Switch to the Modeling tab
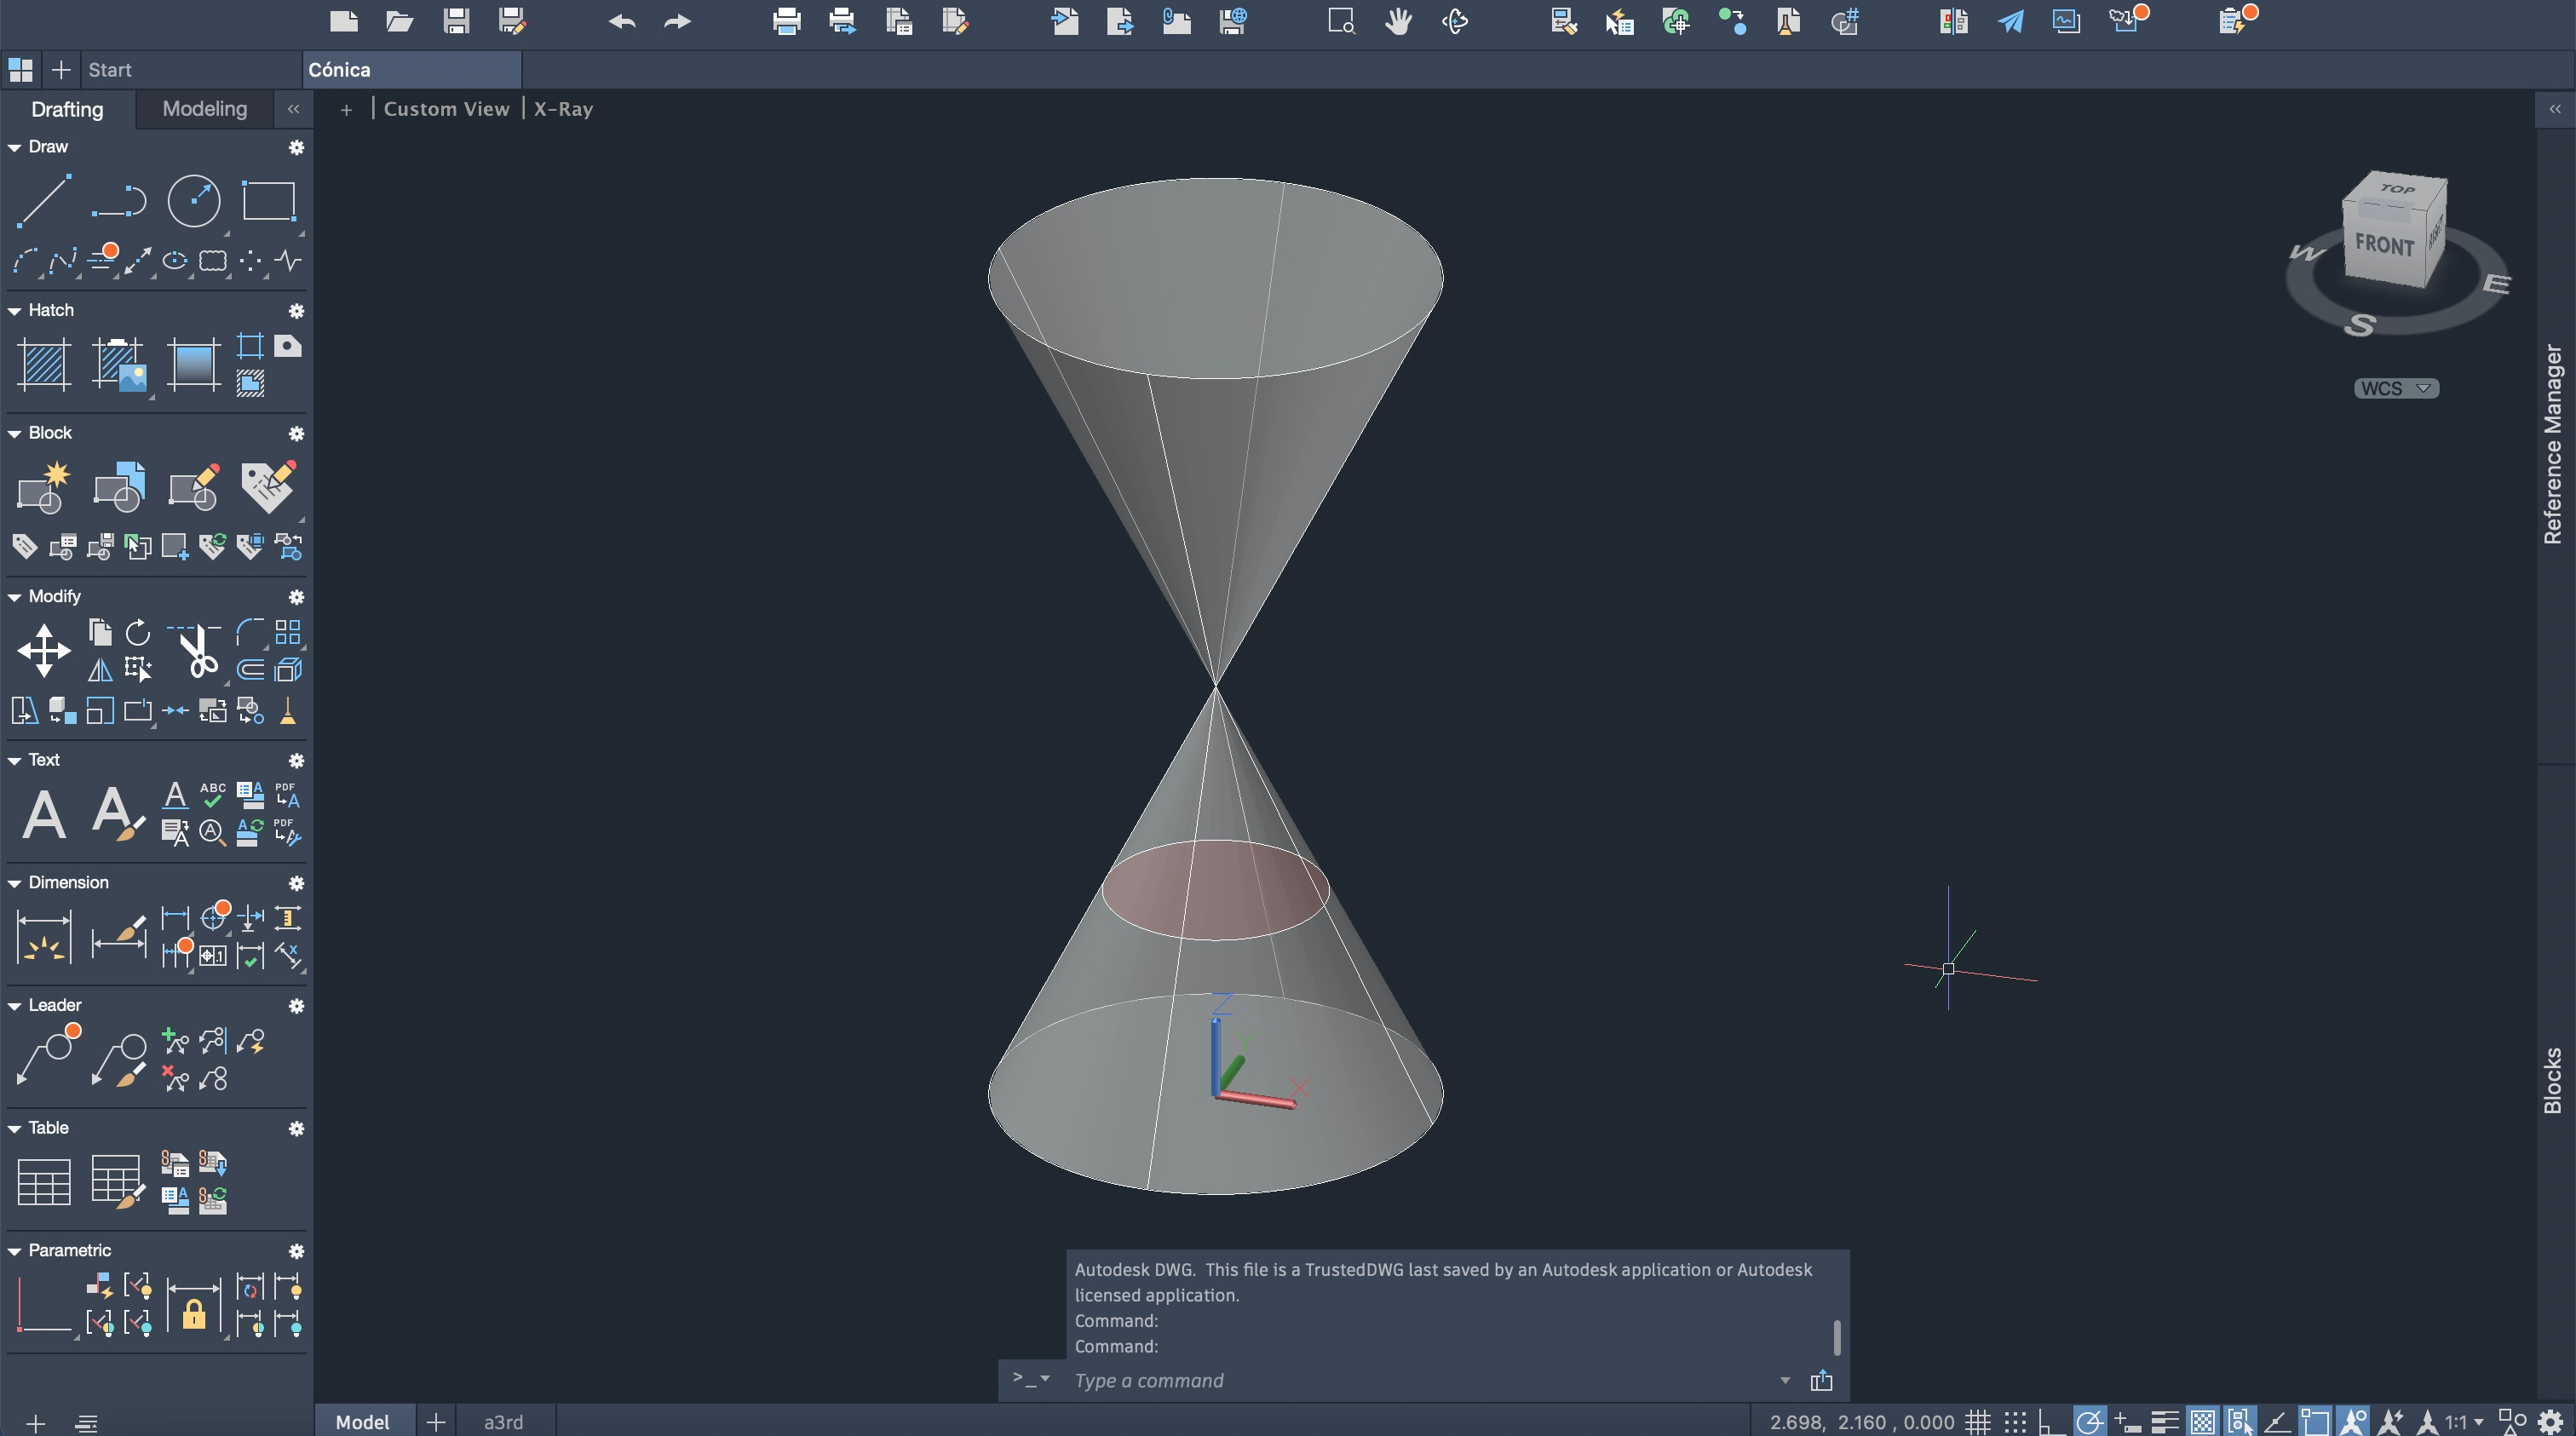Screen dimensions: 2576x1436 click(204, 109)
